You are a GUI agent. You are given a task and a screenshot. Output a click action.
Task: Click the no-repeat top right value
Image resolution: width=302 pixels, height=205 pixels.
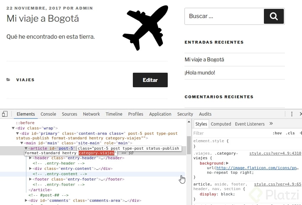[x=230, y=173]
